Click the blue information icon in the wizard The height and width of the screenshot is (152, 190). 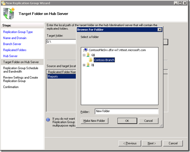[x=48, y=120]
